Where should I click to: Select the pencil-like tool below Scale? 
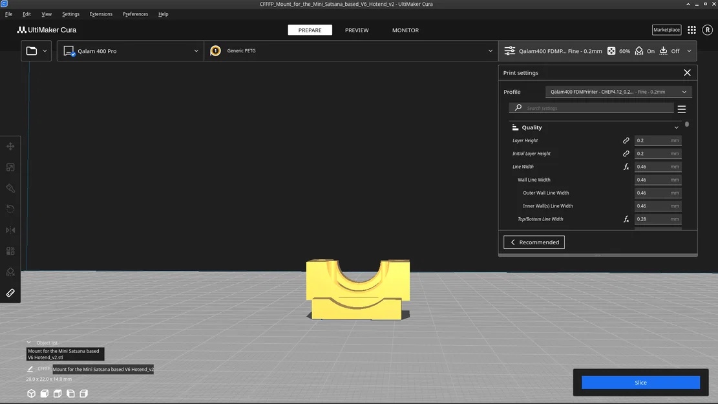(x=10, y=188)
